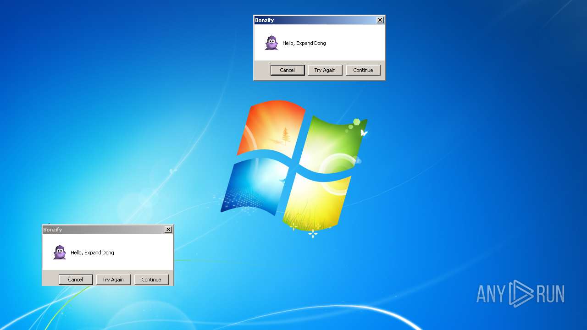Image resolution: width=587 pixels, height=330 pixels.
Task: Click Continue in the bottom-left Bonzify dialog
Action: (x=151, y=280)
